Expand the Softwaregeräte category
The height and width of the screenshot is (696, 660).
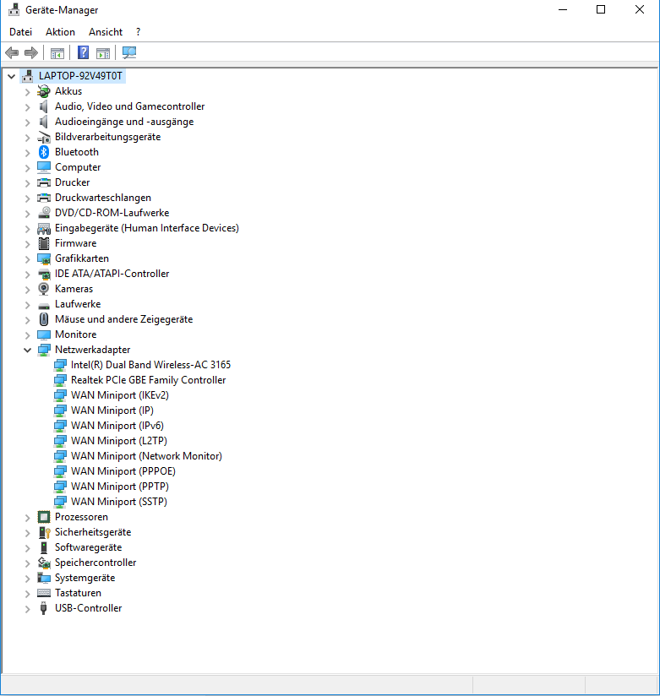(x=28, y=547)
